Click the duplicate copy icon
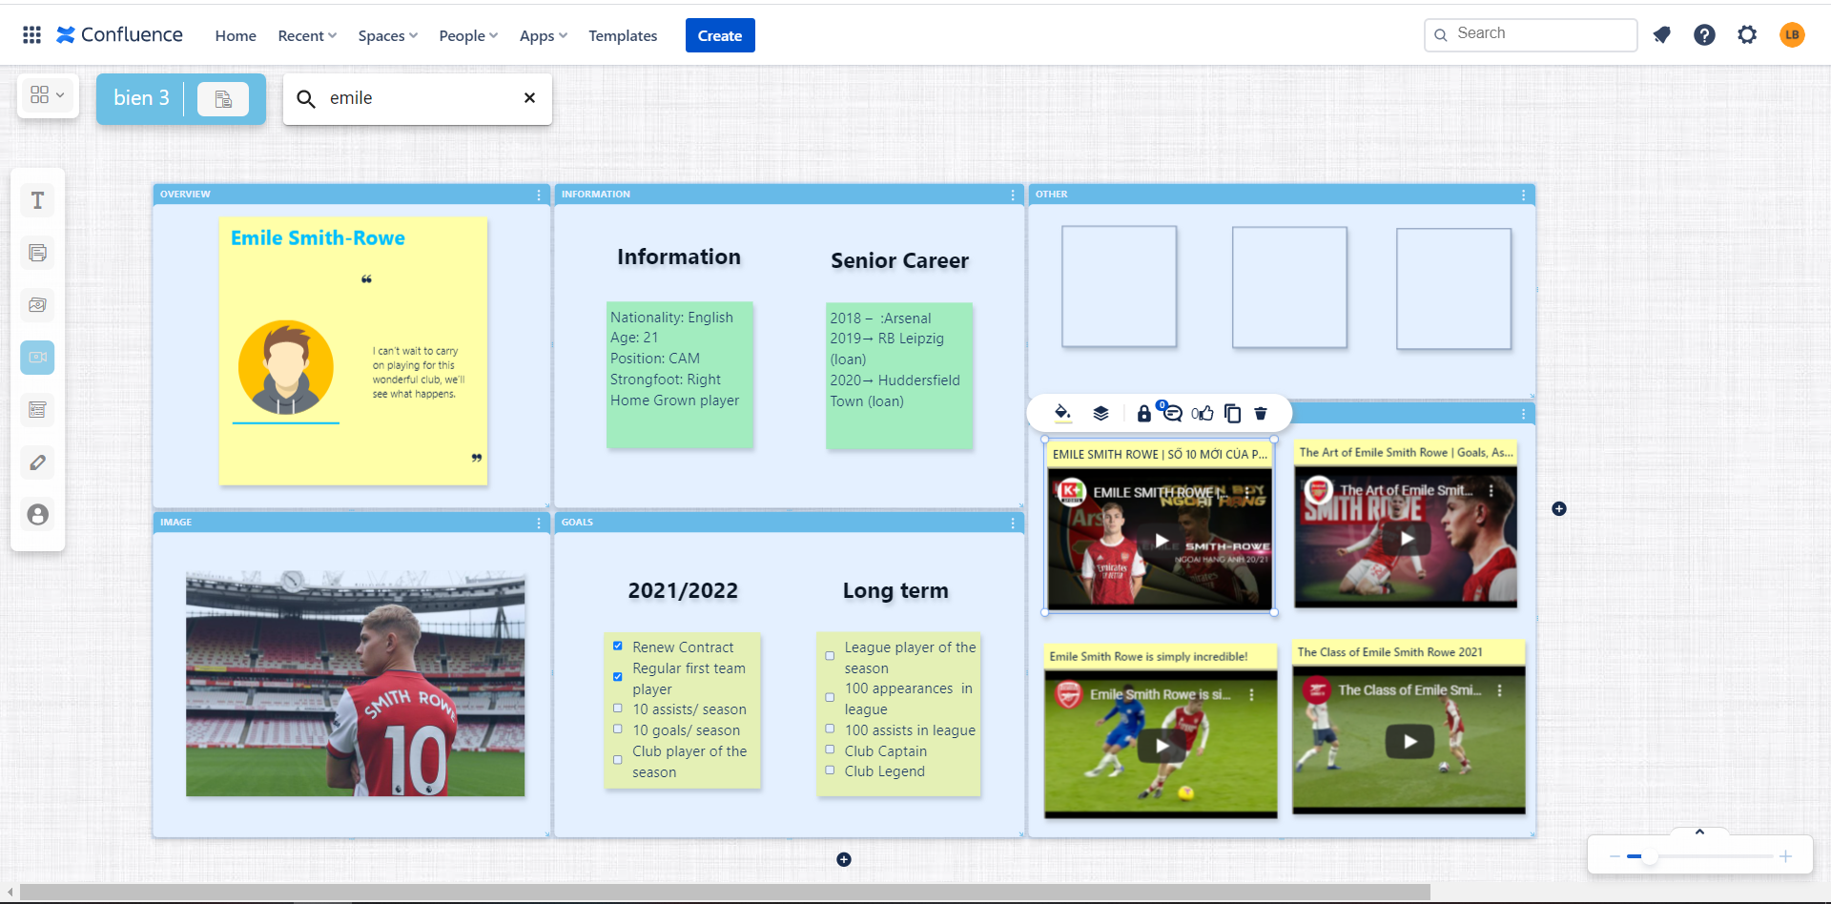The height and width of the screenshot is (904, 1831). click(x=1232, y=413)
